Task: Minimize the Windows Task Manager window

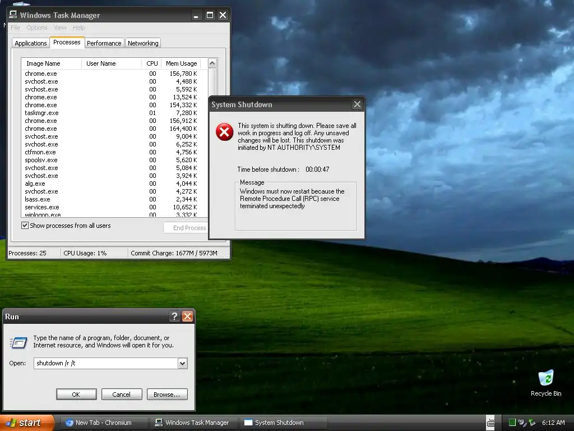Action: pos(197,15)
